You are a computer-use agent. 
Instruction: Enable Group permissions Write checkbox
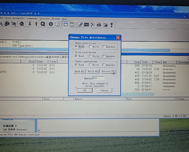(90, 56)
